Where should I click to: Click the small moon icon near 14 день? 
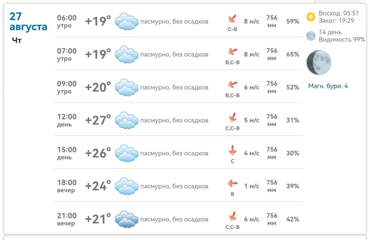click(311, 36)
